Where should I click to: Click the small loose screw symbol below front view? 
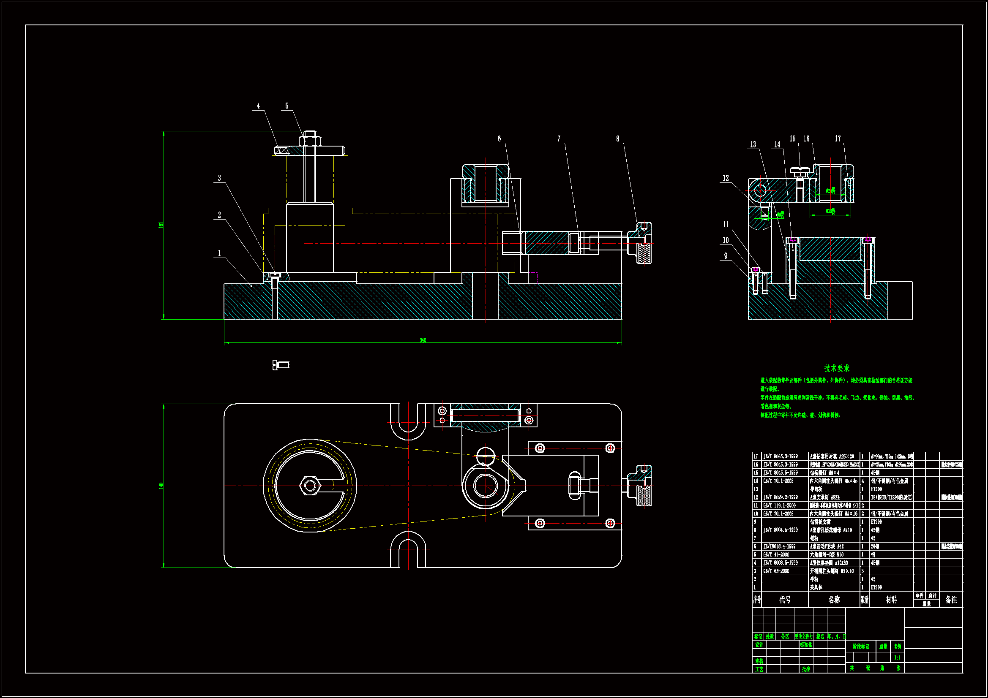pos(281,365)
